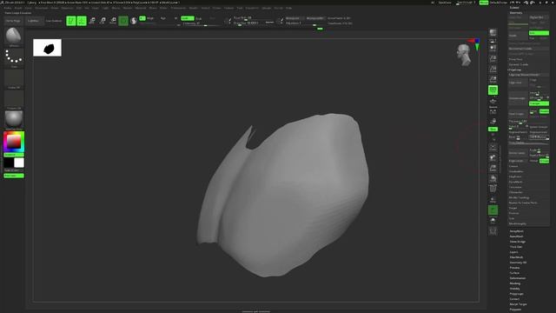Click the ZoomD 3D zoom icon
Viewport: 556px width, 313px height.
(493, 168)
